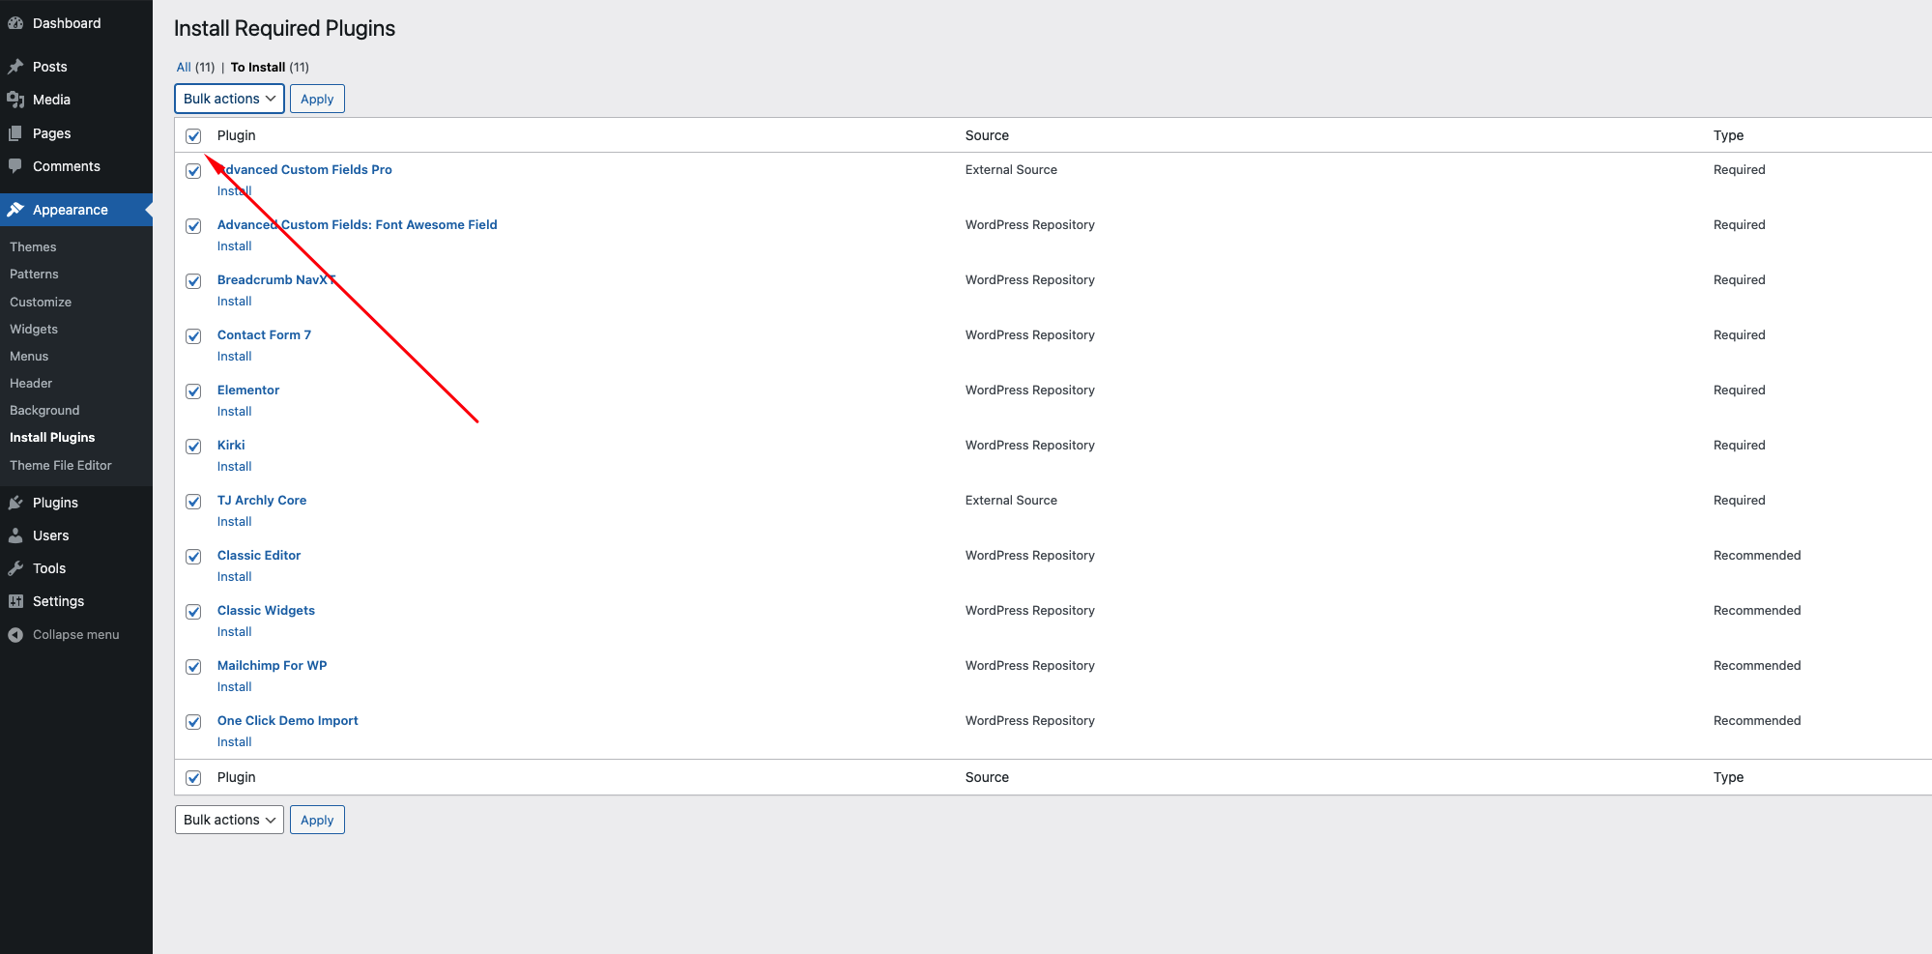Toggle select-all checkbox in table header

(193, 136)
